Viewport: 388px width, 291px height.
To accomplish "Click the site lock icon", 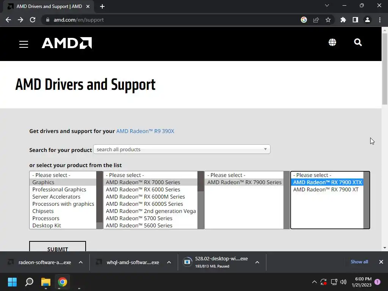I will pos(48,20).
